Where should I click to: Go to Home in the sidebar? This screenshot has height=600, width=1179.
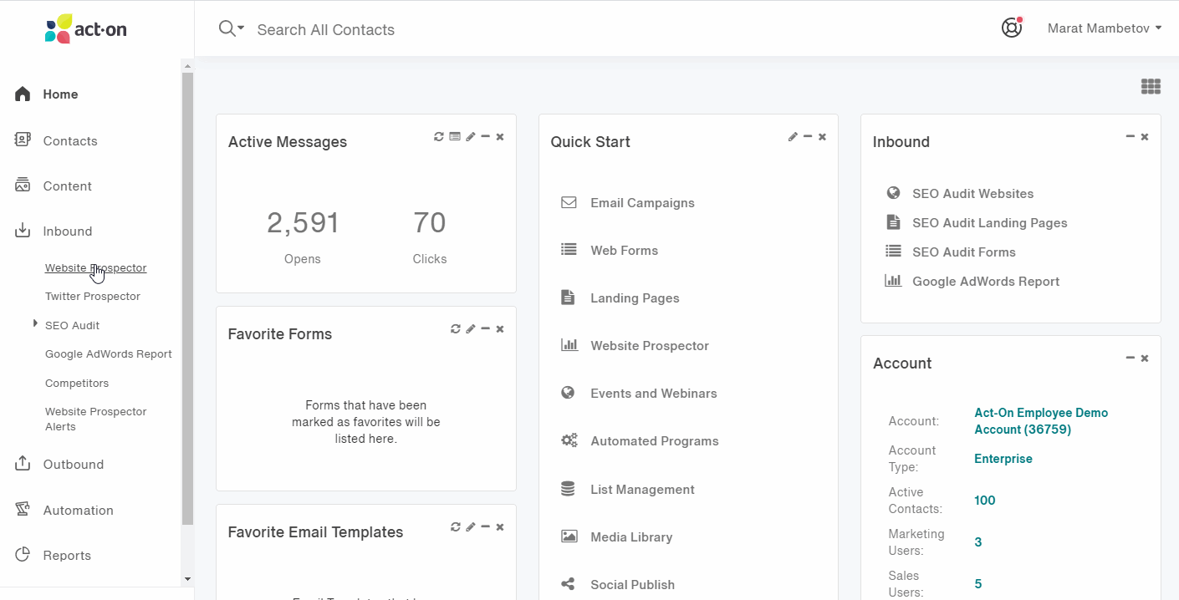pos(48,94)
